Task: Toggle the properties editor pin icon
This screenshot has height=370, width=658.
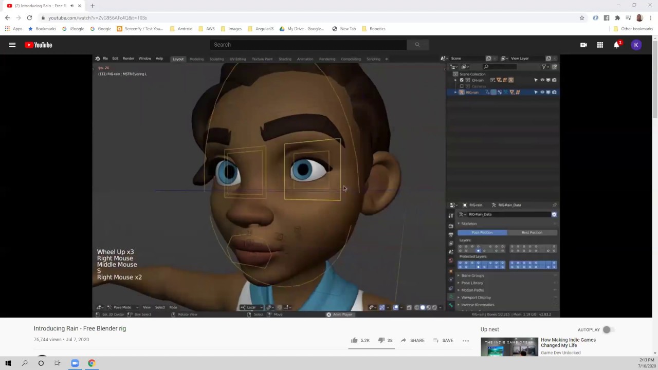Action: click(554, 205)
